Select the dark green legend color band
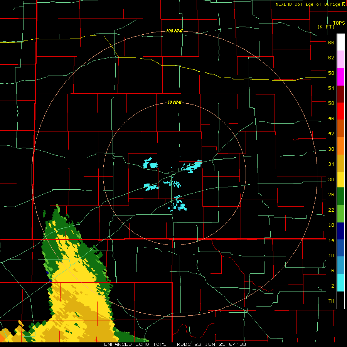The width and height of the screenshot is (347, 347). (340, 196)
